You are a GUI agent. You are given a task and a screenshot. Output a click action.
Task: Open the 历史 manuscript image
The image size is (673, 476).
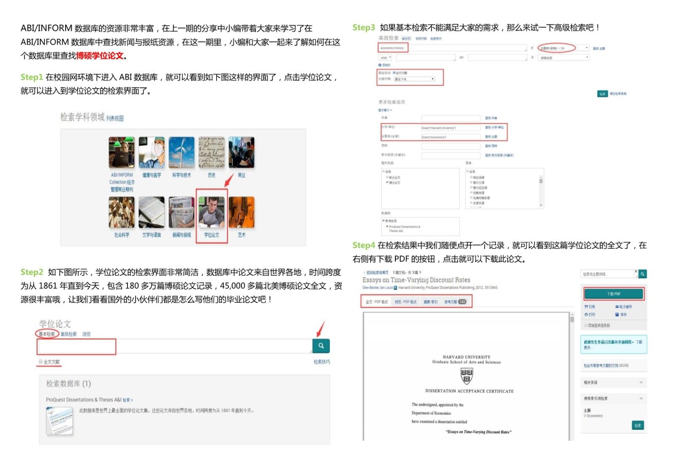click(x=212, y=152)
